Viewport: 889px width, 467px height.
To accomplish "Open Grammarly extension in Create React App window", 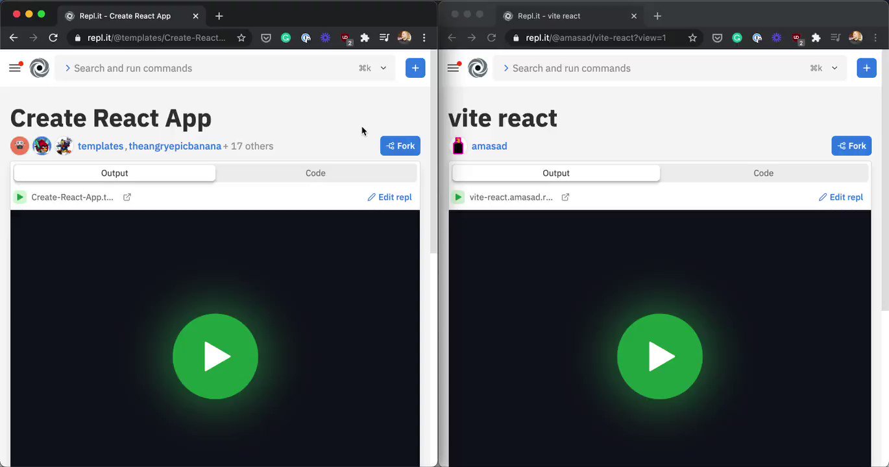I will (x=286, y=38).
